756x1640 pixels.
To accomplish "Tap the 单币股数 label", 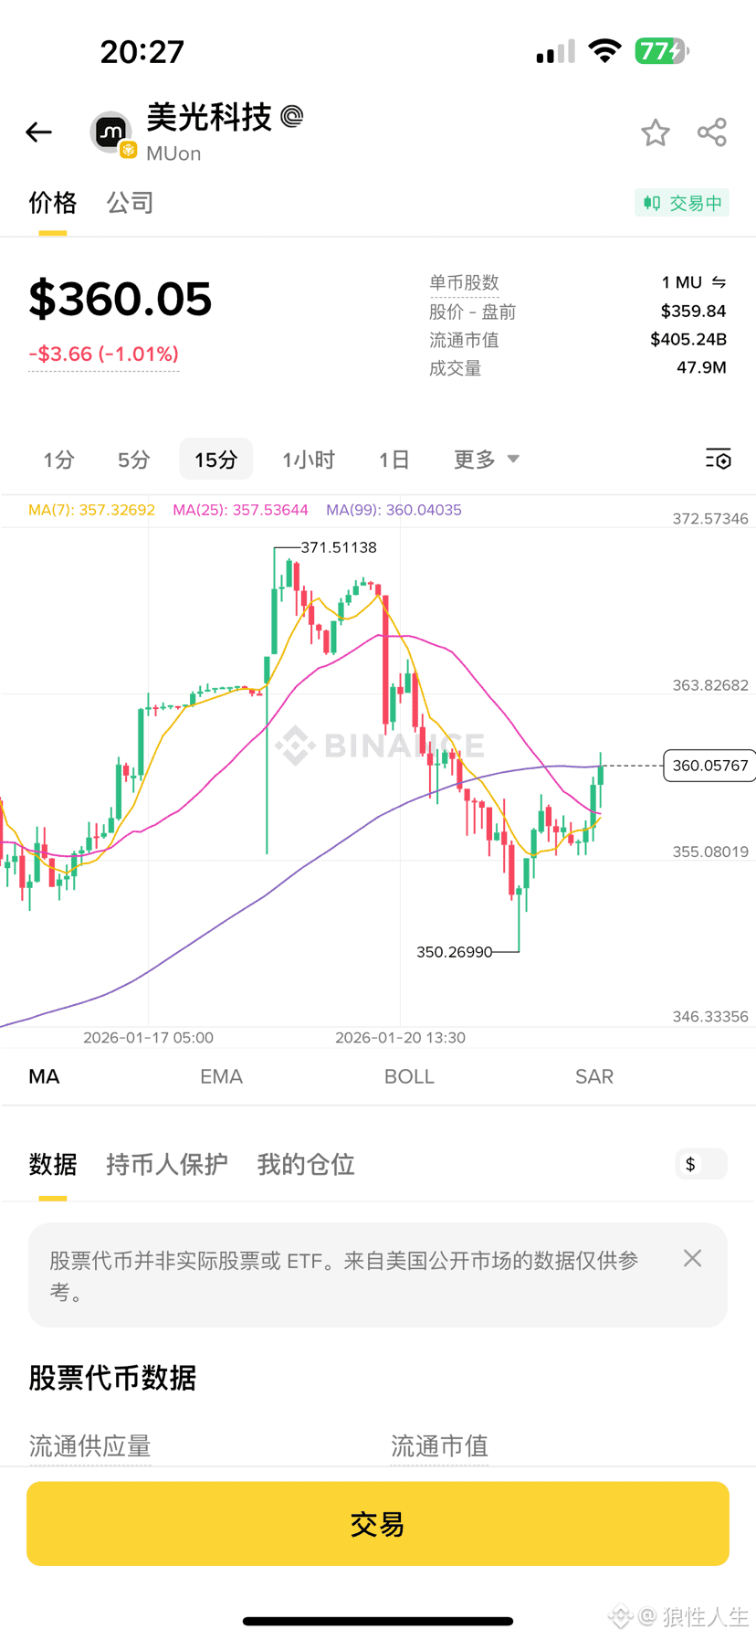I will coord(464,283).
